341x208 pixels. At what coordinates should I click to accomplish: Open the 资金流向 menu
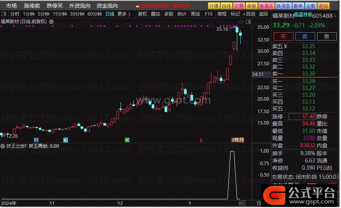click(x=107, y=6)
